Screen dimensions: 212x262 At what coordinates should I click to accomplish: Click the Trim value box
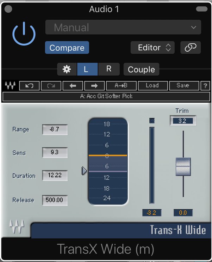[183, 121]
